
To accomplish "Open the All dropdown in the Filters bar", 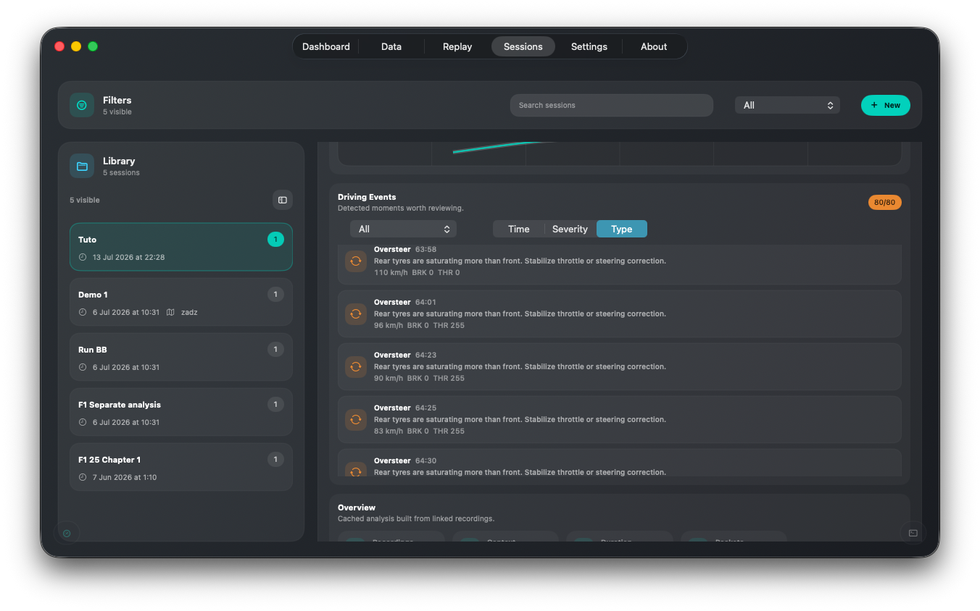I will pyautogui.click(x=787, y=105).
